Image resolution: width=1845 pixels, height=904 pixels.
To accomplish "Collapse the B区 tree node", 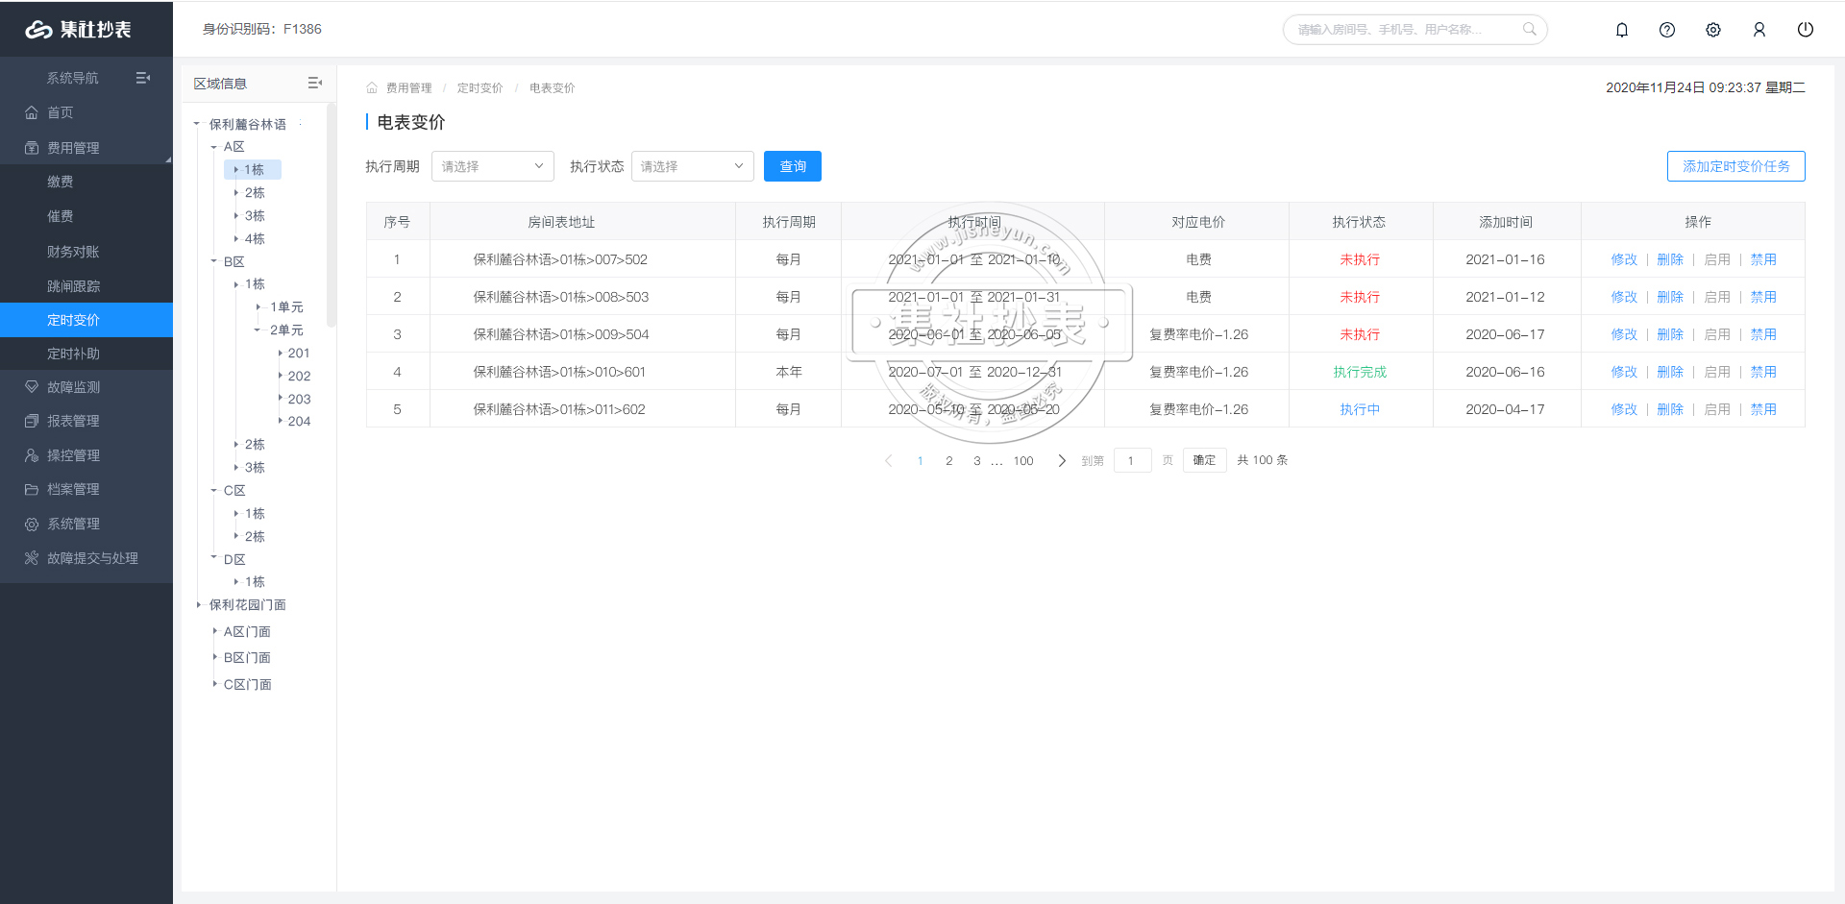I will (214, 261).
